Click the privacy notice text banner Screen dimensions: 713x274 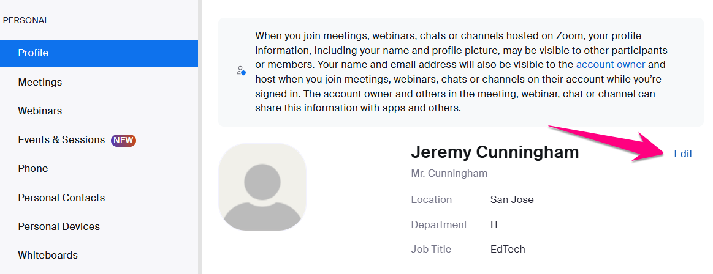point(460,72)
